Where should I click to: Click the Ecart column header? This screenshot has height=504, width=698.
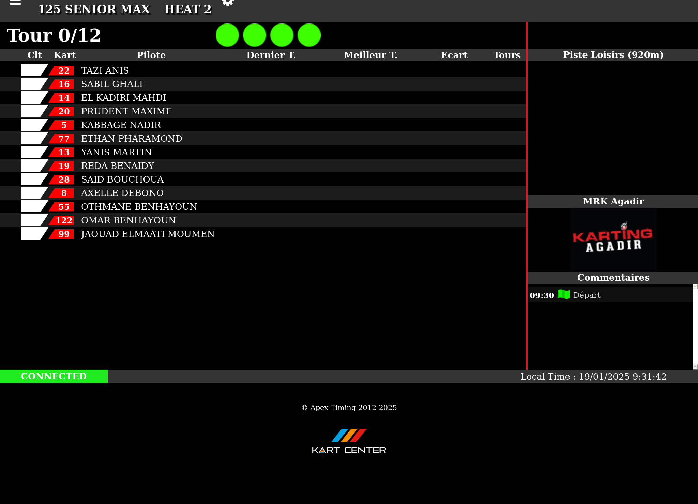point(454,55)
